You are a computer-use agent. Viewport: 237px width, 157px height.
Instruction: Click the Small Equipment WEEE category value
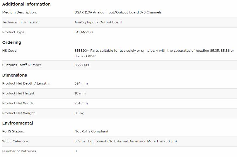(x=126, y=141)
